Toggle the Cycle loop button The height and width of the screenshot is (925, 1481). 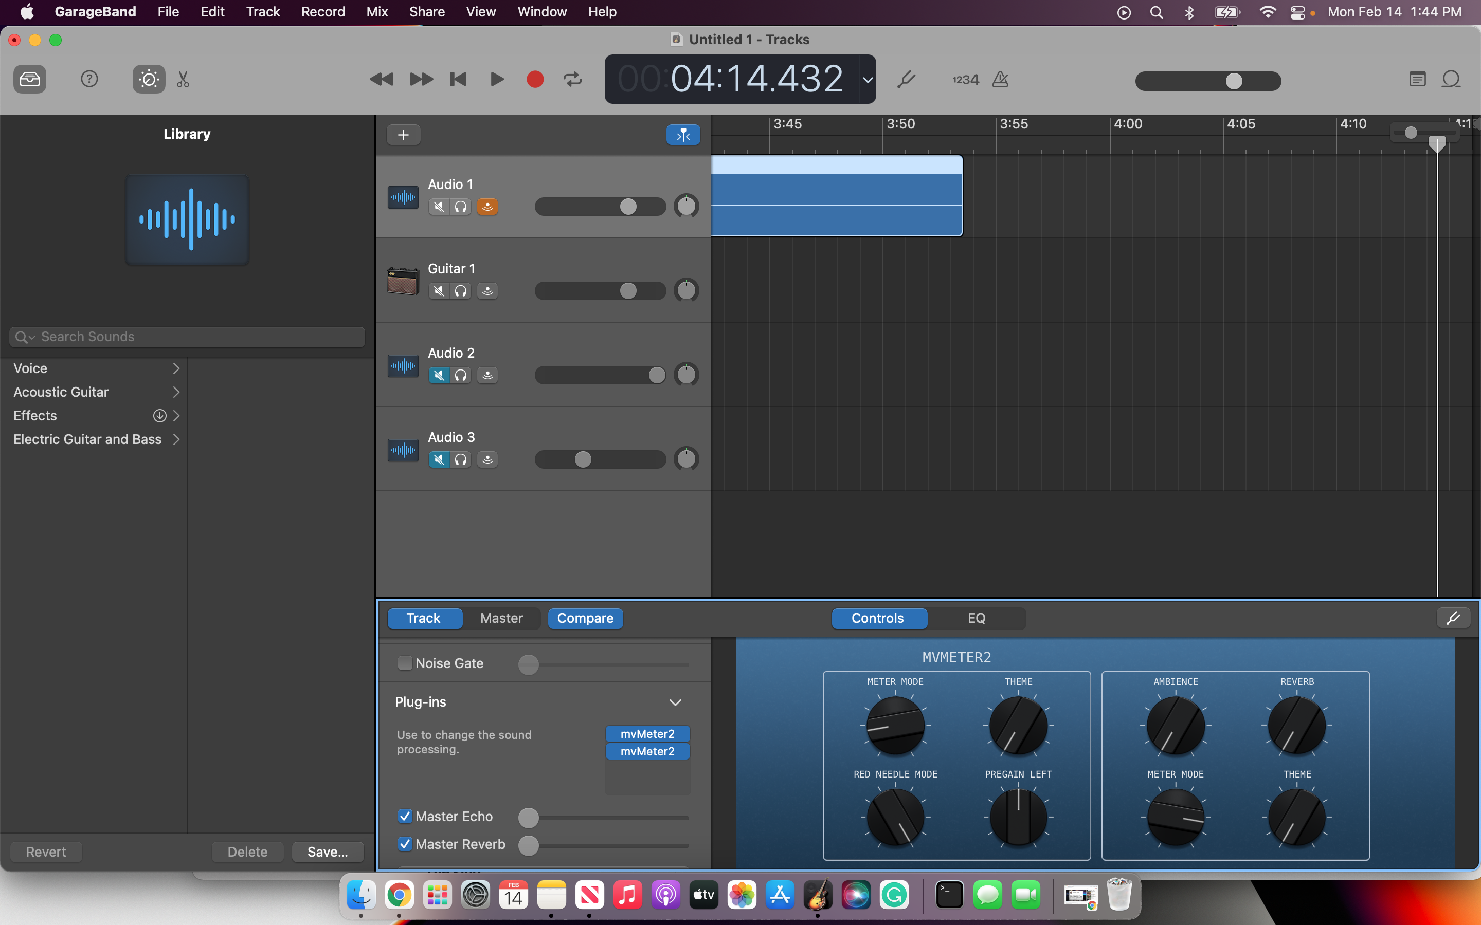pos(573,79)
